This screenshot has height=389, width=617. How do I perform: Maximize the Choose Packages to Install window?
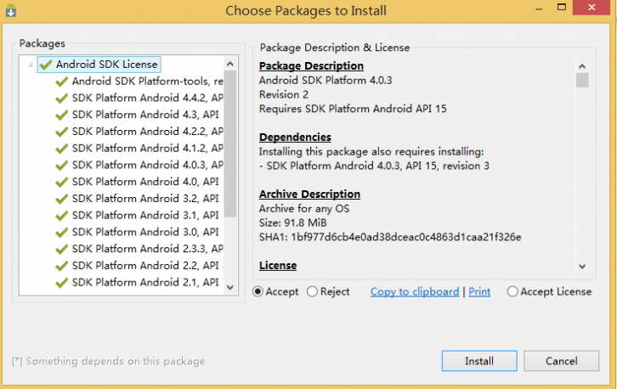click(562, 7)
